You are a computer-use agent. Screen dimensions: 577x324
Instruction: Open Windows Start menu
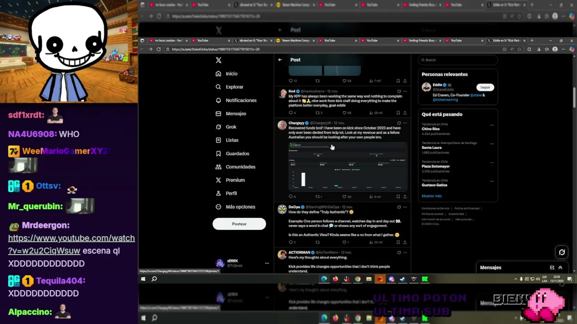(143, 279)
